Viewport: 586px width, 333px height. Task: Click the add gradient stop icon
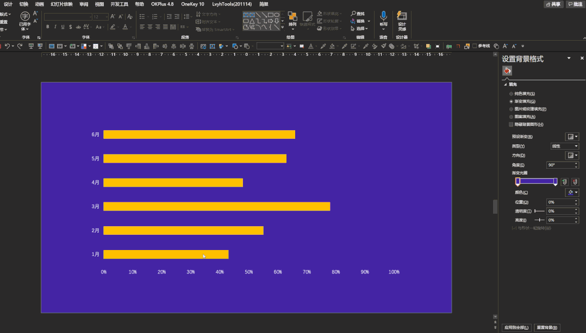(564, 182)
